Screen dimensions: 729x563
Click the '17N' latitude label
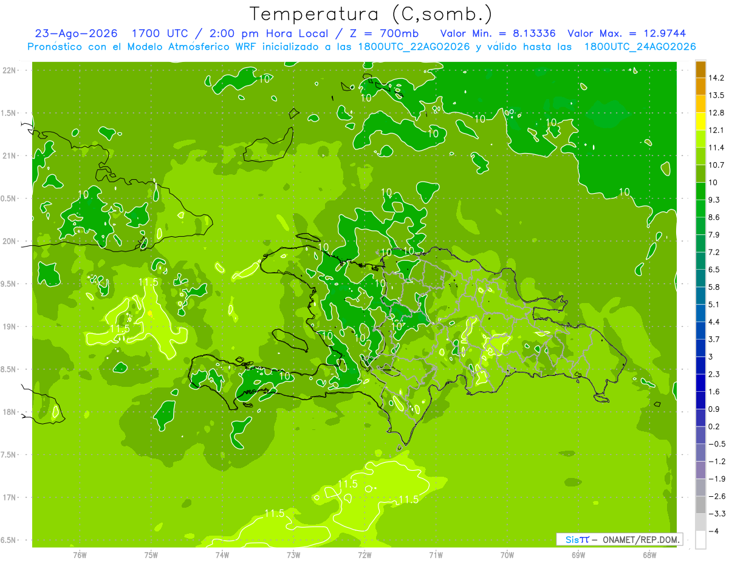pos(10,497)
